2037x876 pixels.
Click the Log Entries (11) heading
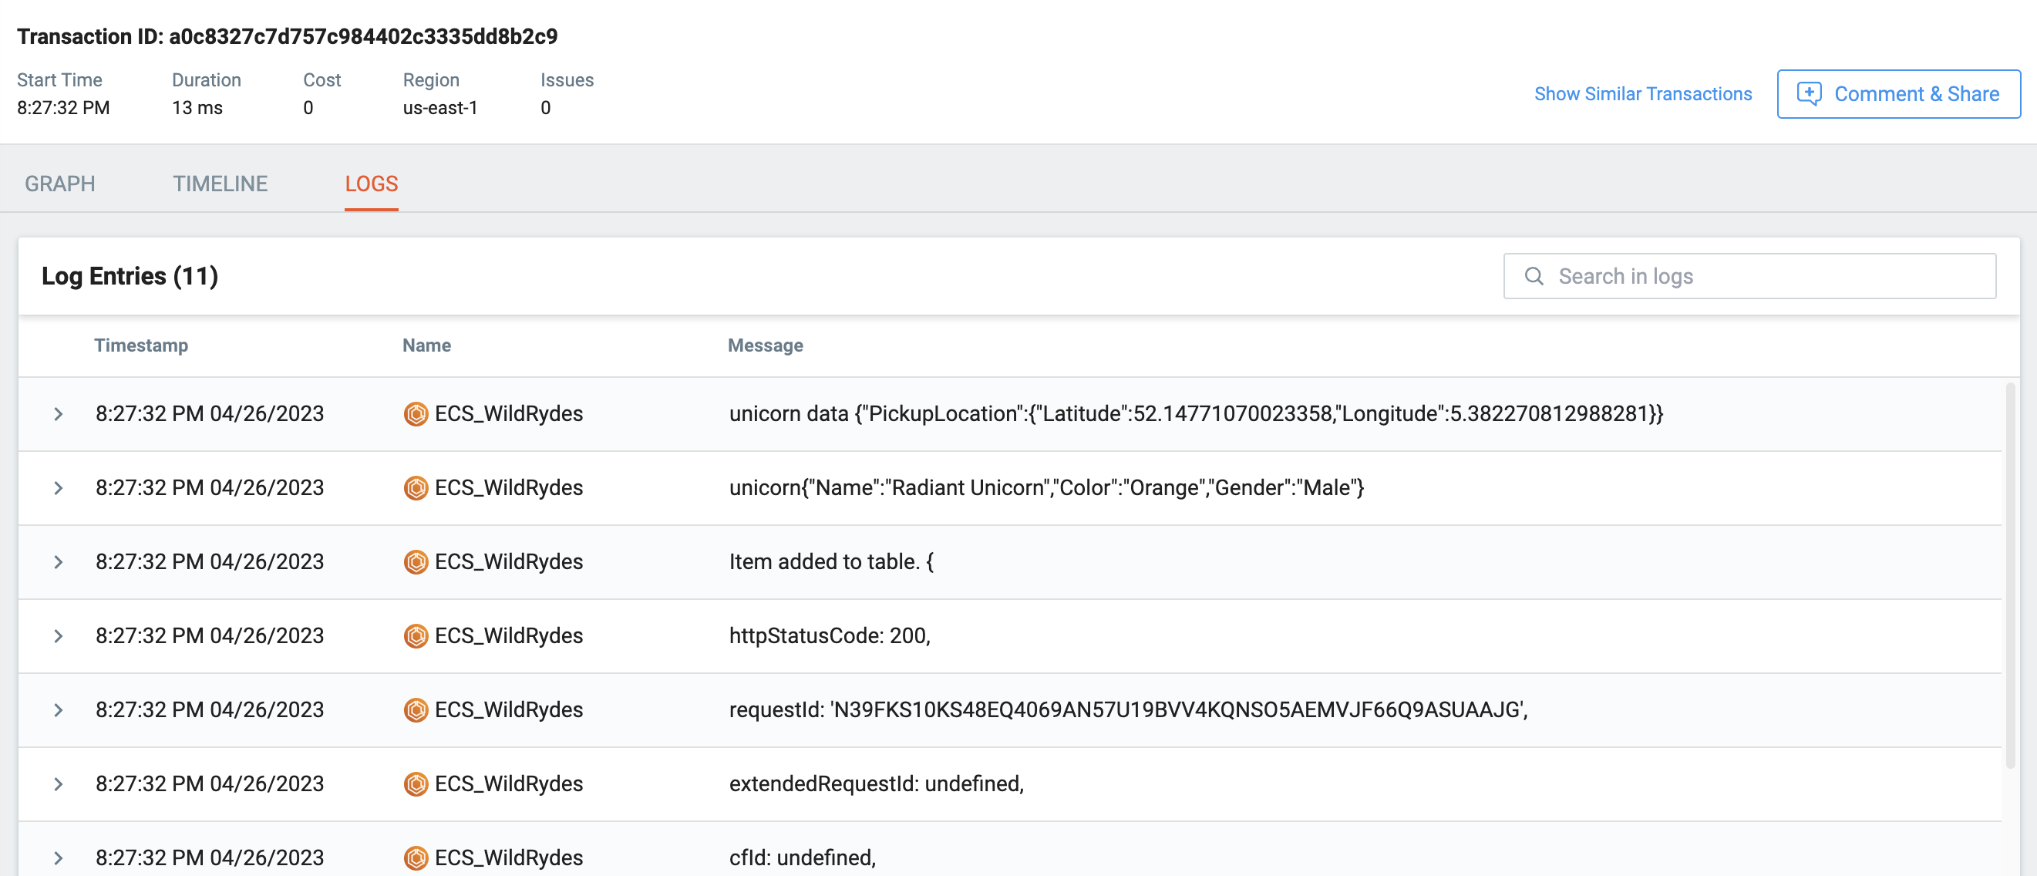tap(130, 276)
